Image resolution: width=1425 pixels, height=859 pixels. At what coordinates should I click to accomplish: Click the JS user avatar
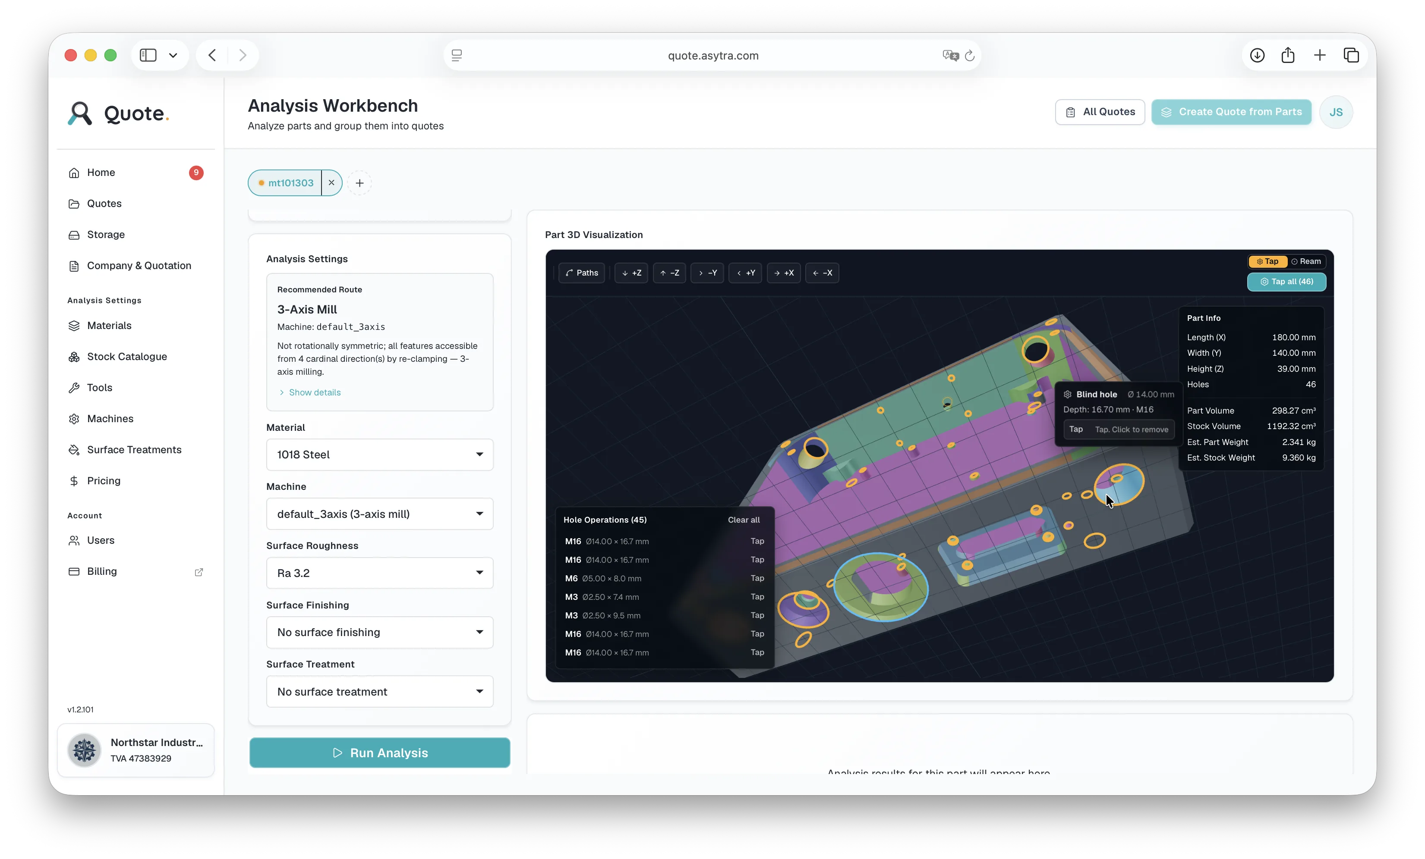[x=1335, y=112]
